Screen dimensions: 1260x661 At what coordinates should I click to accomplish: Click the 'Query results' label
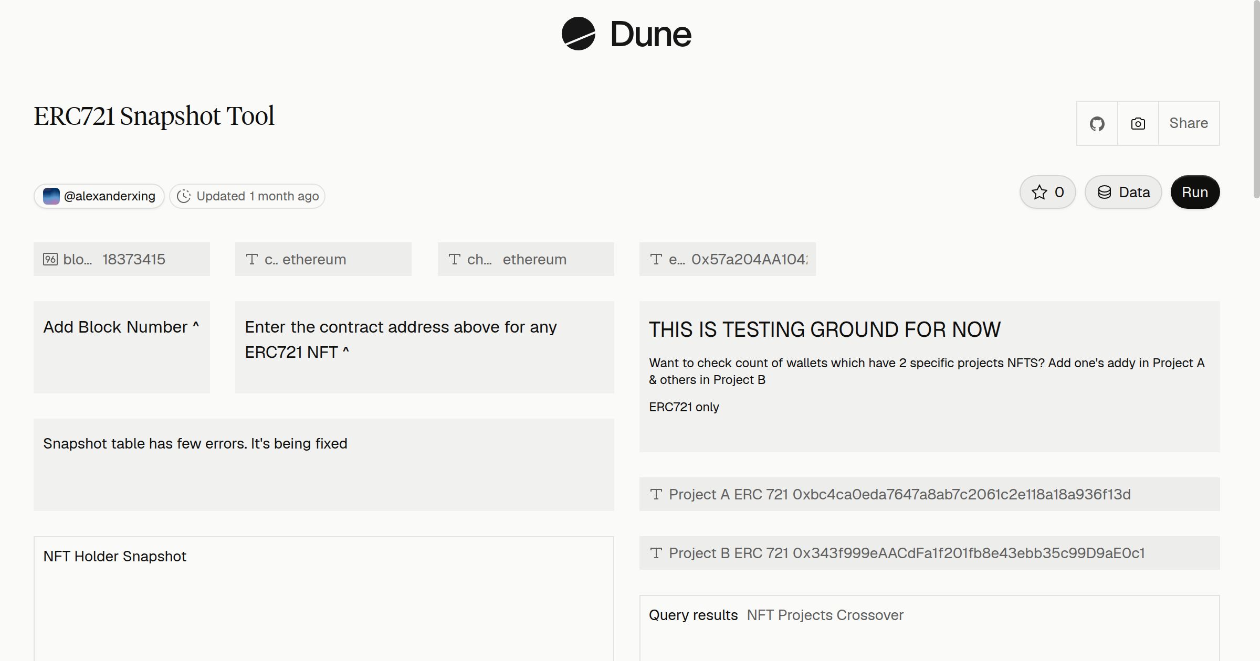click(693, 615)
